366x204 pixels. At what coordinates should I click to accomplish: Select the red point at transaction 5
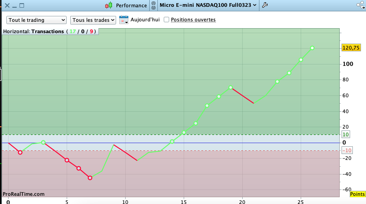click(67, 160)
